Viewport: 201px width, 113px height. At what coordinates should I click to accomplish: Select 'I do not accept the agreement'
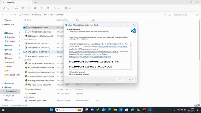click(x=70, y=74)
